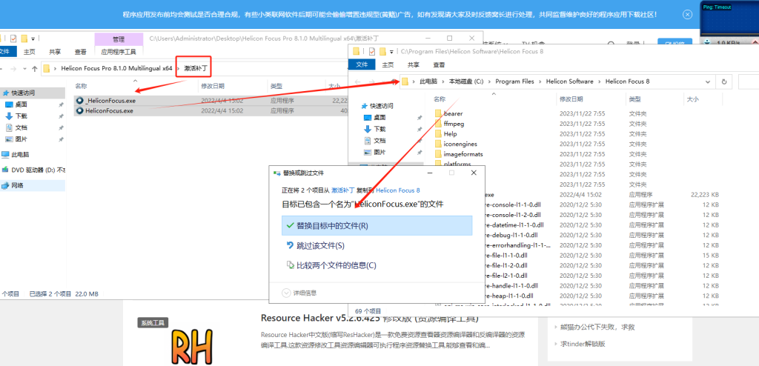Refresh the Helicon Focus 8 folder
The width and height of the screenshot is (759, 366).
click(723, 81)
